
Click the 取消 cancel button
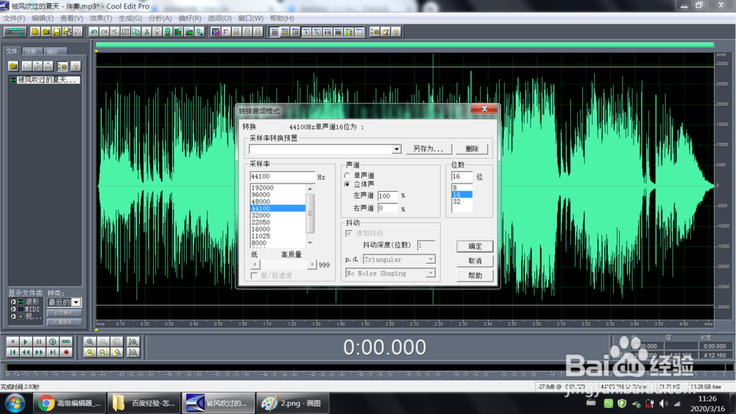click(475, 261)
